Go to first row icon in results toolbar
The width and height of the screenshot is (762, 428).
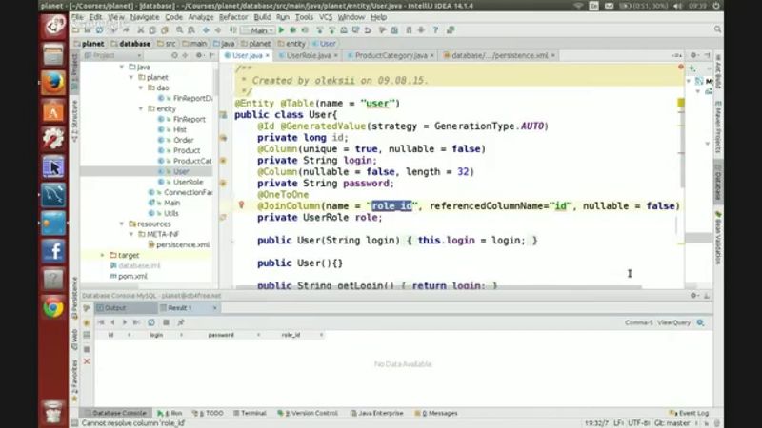tap(99, 322)
